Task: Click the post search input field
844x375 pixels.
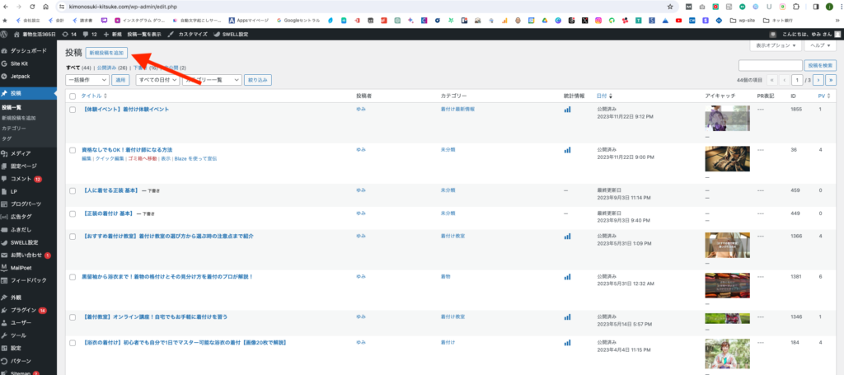Action: pyautogui.click(x=770, y=65)
